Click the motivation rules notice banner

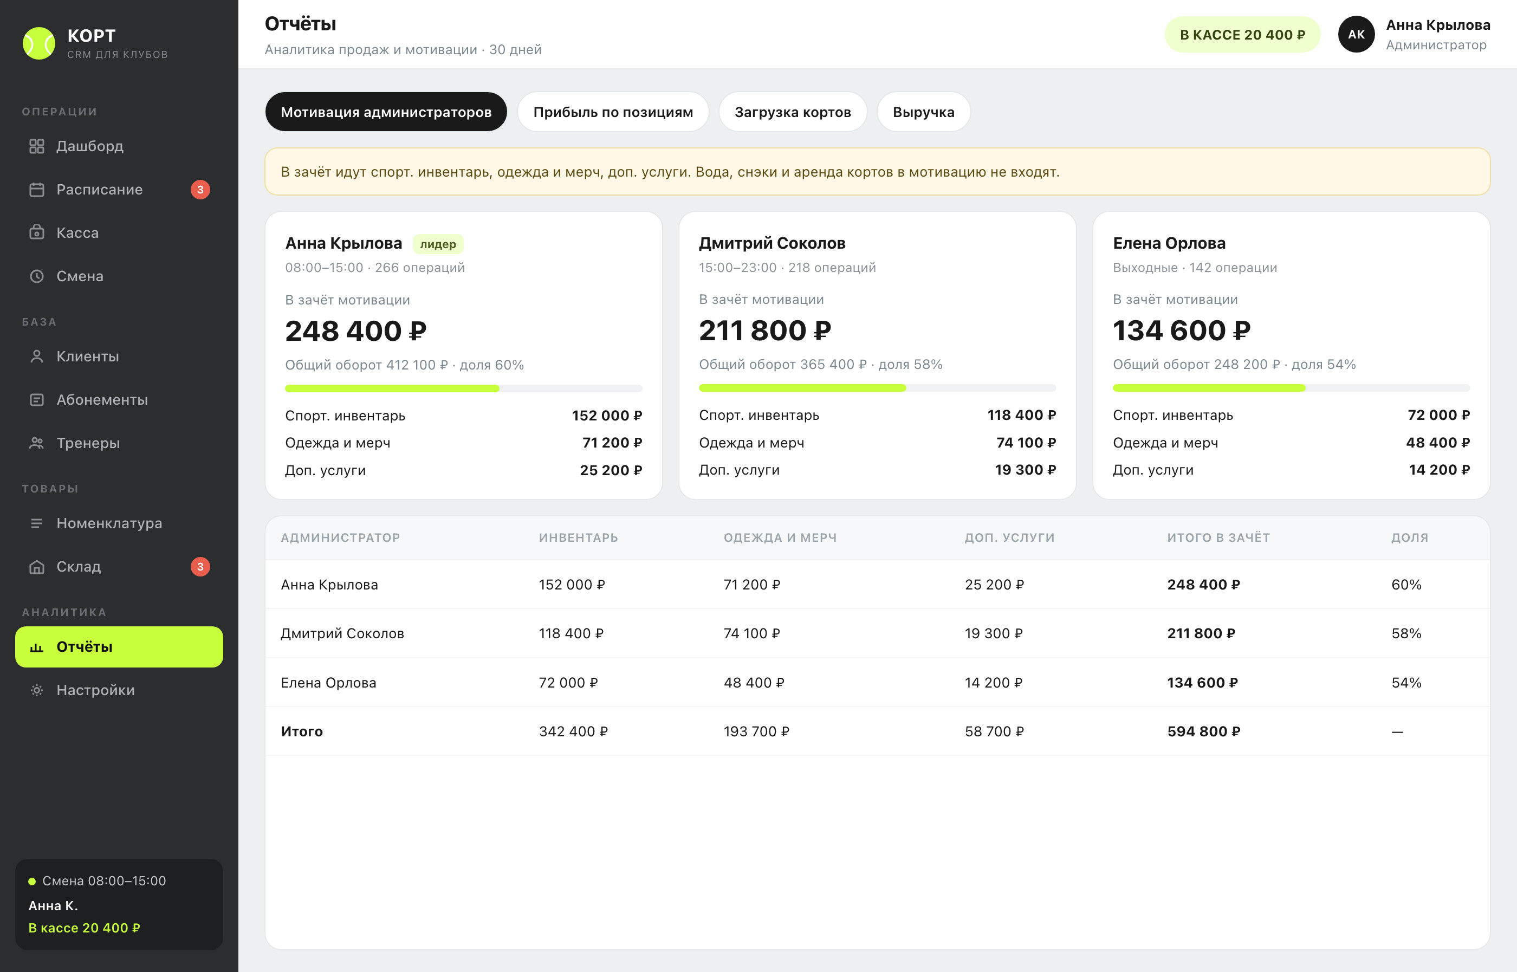(877, 172)
